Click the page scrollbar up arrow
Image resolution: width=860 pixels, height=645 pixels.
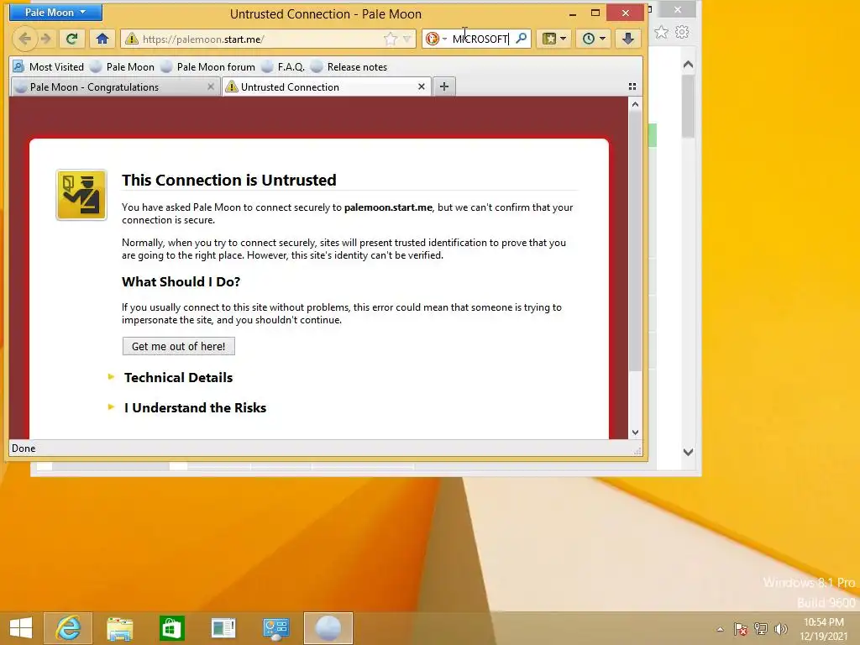pyautogui.click(x=635, y=104)
